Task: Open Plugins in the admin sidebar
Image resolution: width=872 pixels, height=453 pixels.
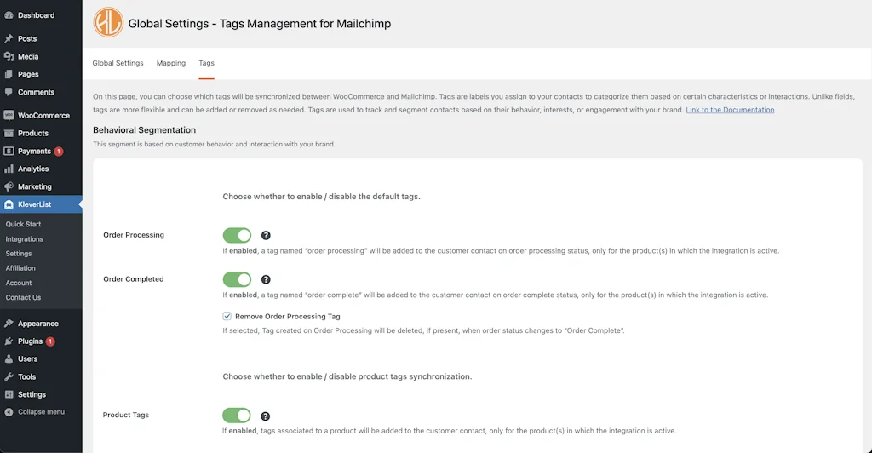Action: 30,341
